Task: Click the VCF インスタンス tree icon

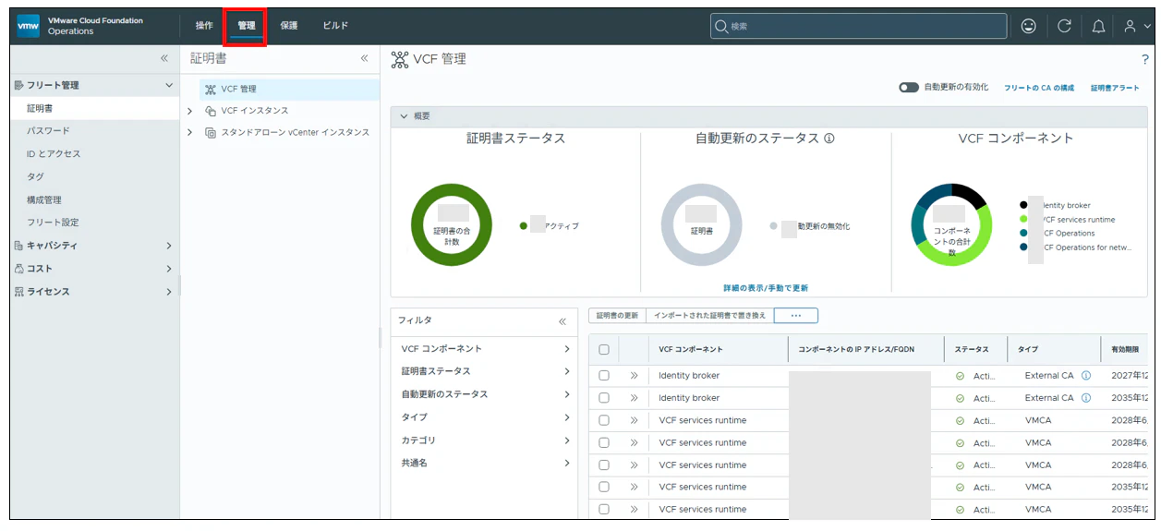Action: point(210,111)
